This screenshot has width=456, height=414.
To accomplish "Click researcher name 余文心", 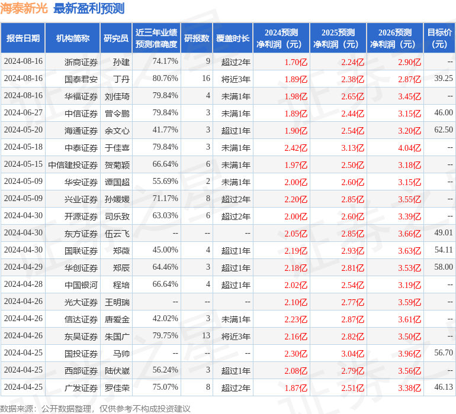I will 117,131.
